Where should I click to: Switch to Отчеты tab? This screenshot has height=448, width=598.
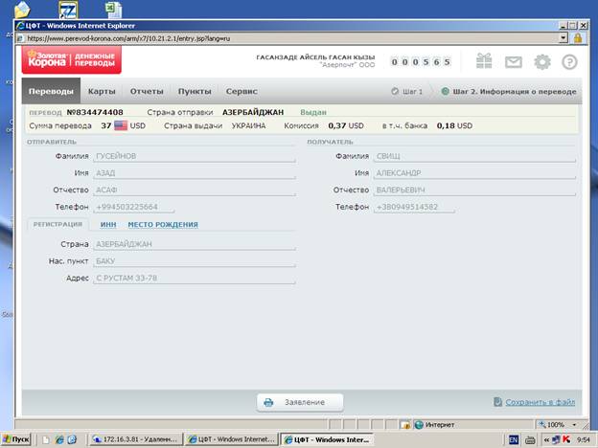[147, 91]
